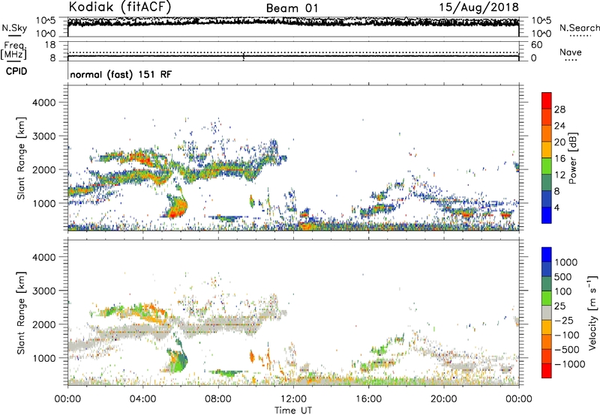600x415 pixels.
Task: Click velocity panel Slant Range [km] label
Action: pyautogui.click(x=21, y=313)
